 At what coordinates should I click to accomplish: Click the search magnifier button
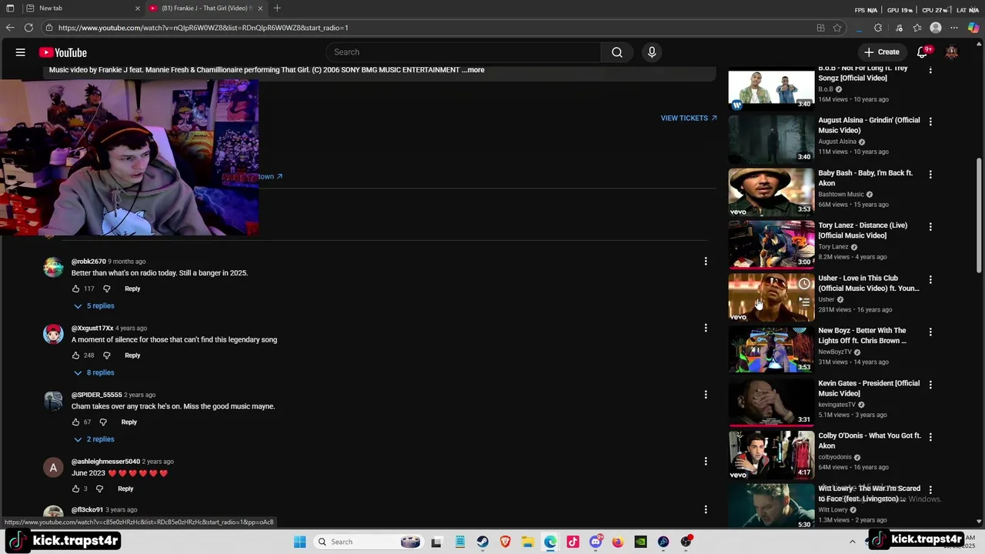click(x=617, y=52)
